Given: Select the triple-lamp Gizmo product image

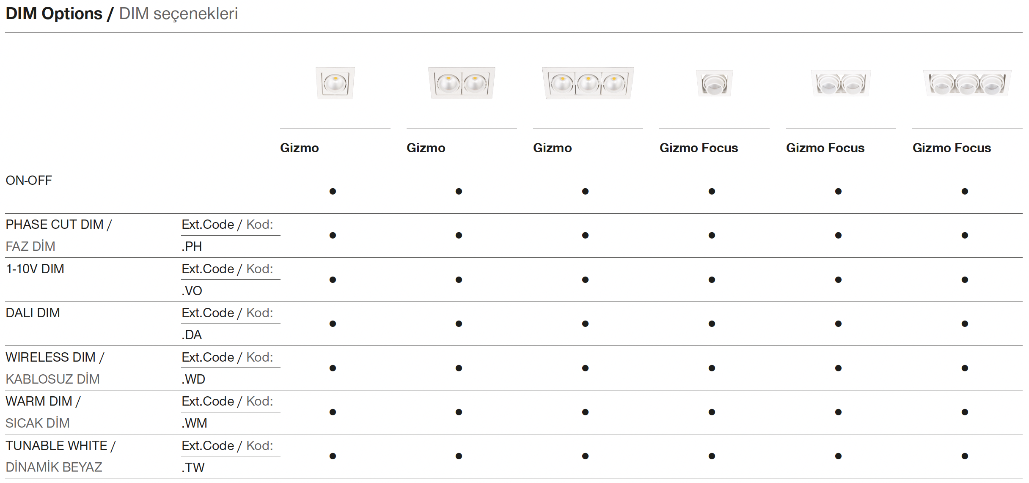Looking at the screenshot, I should coord(588,83).
